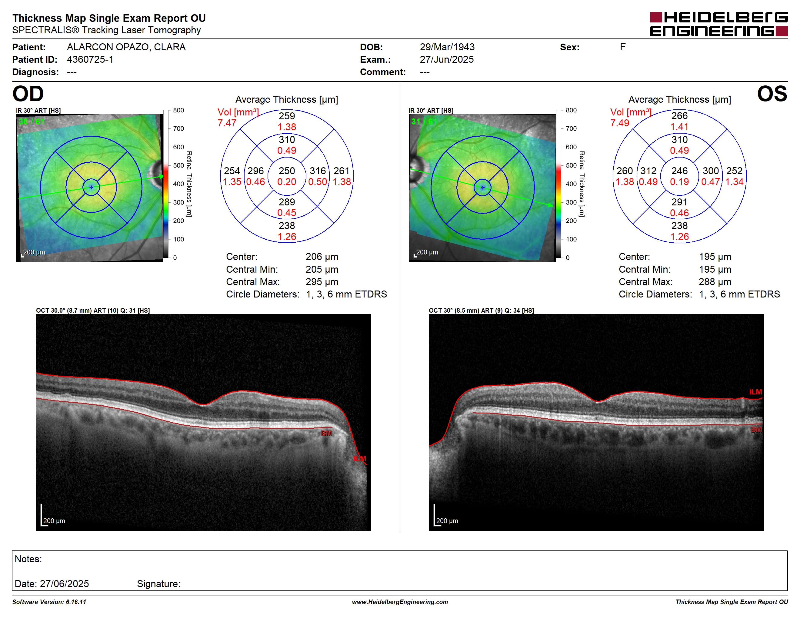Click OD outer sector thickness '254'
This screenshot has width=800, height=618.
(232, 171)
